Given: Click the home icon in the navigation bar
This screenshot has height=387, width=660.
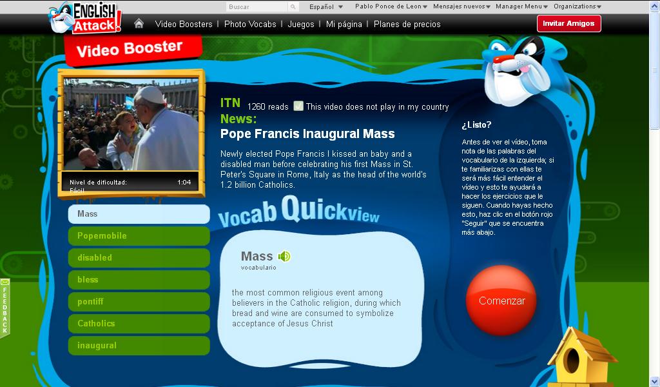Looking at the screenshot, I should pyautogui.click(x=139, y=24).
